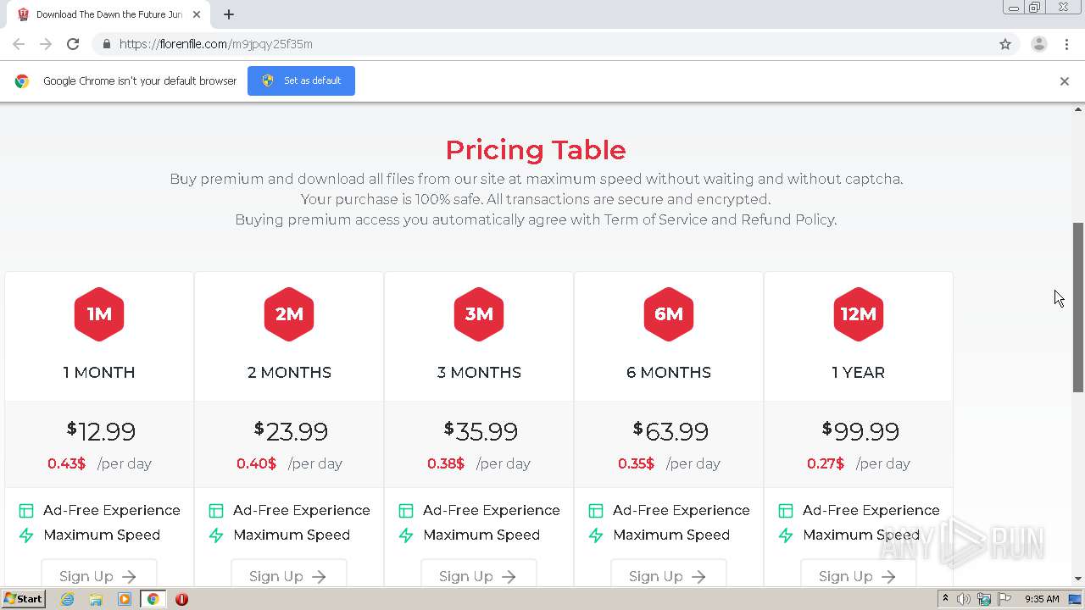Click the address bar URL field
The image size is (1085, 610).
pos(509,44)
